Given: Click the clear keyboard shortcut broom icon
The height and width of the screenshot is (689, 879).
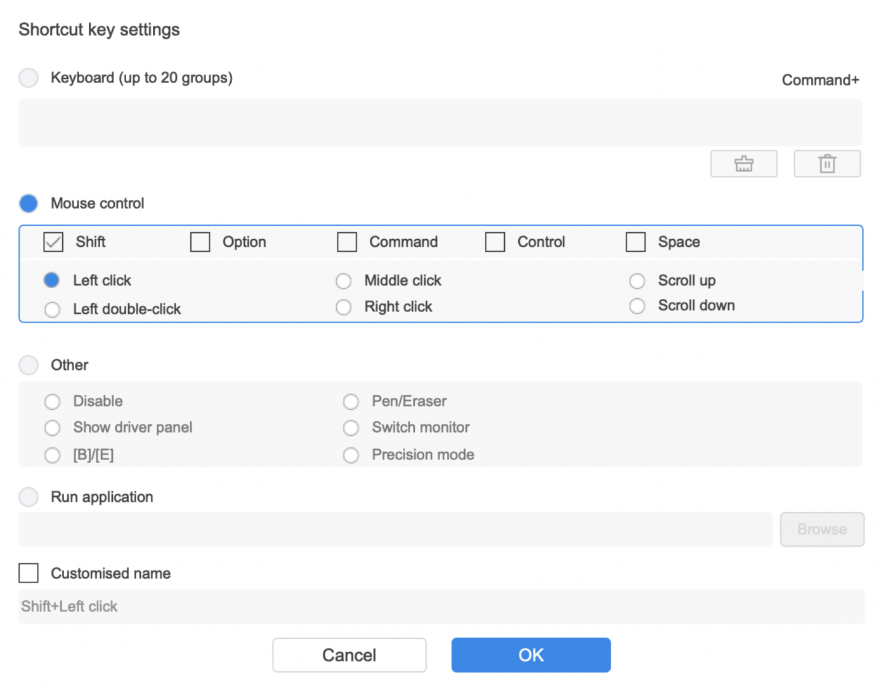Looking at the screenshot, I should pos(743,164).
